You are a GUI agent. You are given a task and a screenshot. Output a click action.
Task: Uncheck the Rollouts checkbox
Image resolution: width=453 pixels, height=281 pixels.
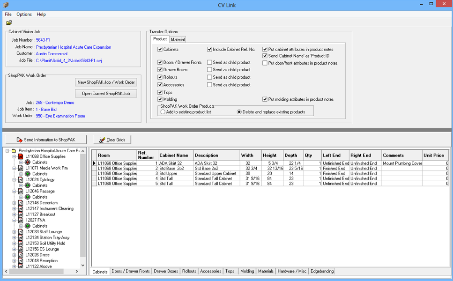tap(160, 77)
